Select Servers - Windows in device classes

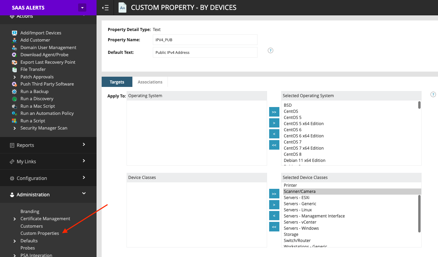coord(301,228)
